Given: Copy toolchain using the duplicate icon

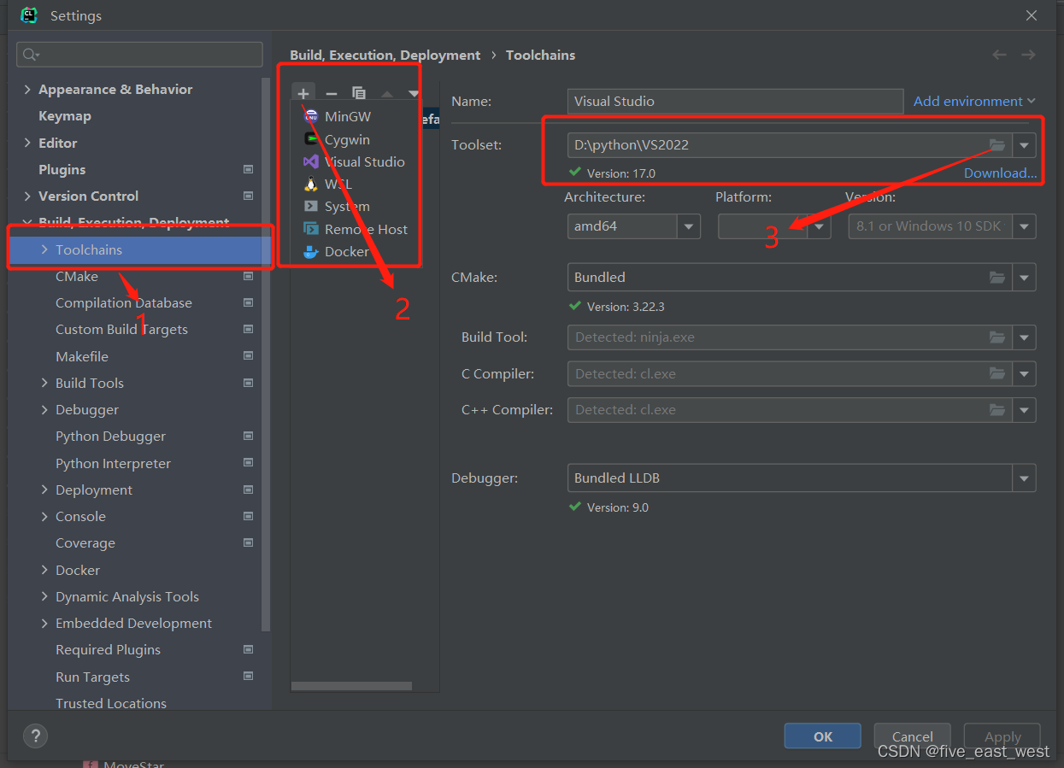Looking at the screenshot, I should pyautogui.click(x=359, y=94).
